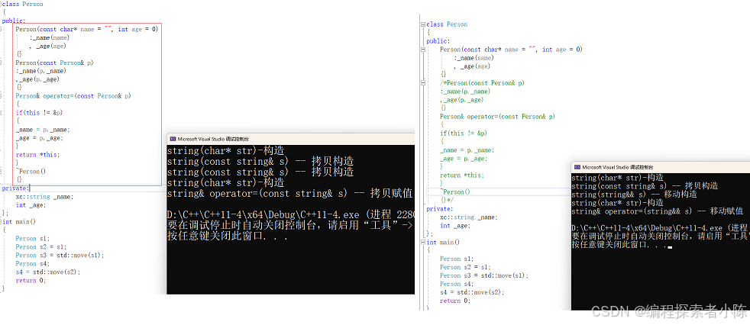Collapse class Person in the right editor
The width and height of the screenshot is (750, 325).
click(x=423, y=24)
